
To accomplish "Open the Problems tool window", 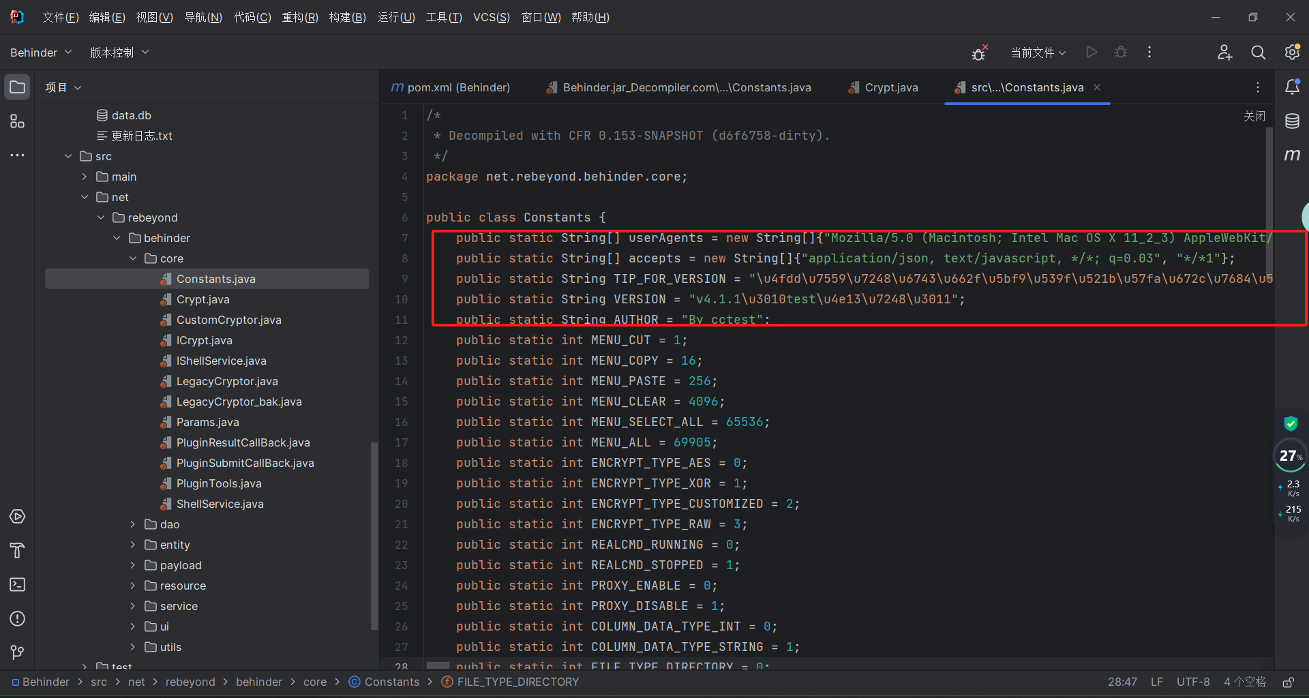I will point(17,619).
